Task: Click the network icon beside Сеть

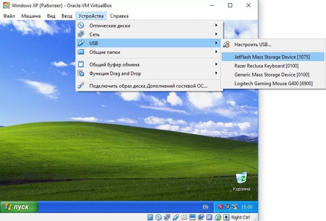Action: 81,34
